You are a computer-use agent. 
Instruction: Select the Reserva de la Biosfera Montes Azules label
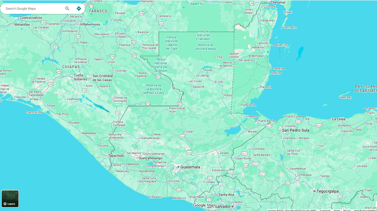click(x=154, y=89)
